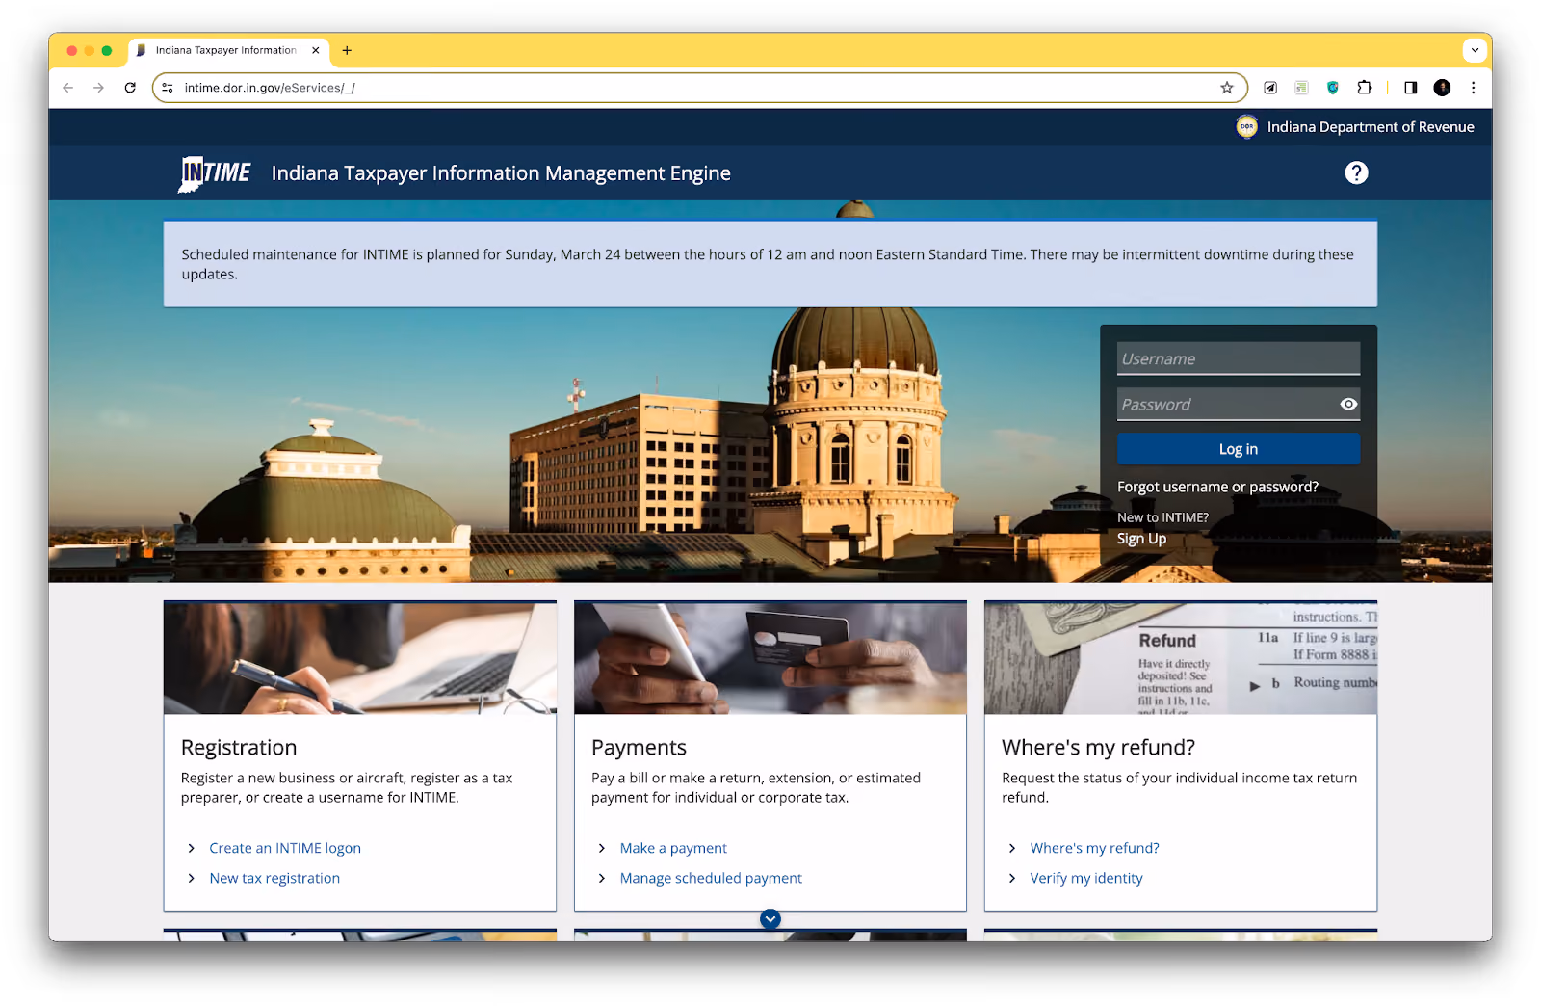
Task: Click chevron beside Manage scheduled payment
Action: pos(602,878)
